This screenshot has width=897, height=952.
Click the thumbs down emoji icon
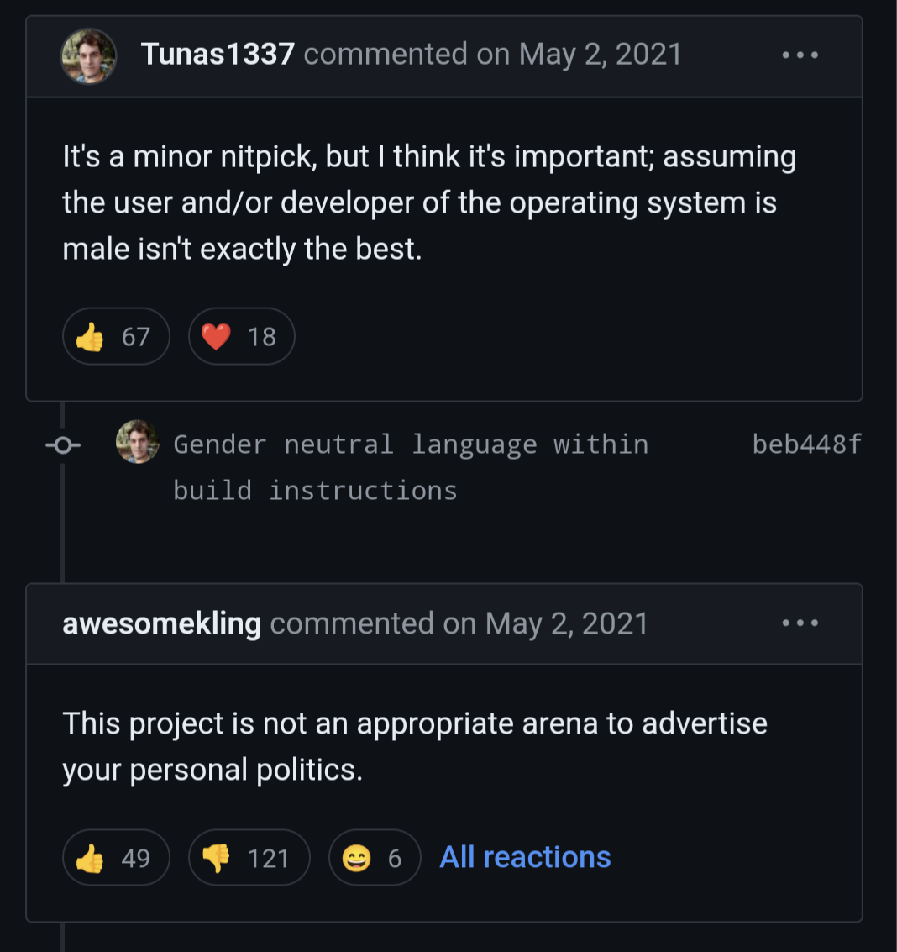[x=216, y=858]
